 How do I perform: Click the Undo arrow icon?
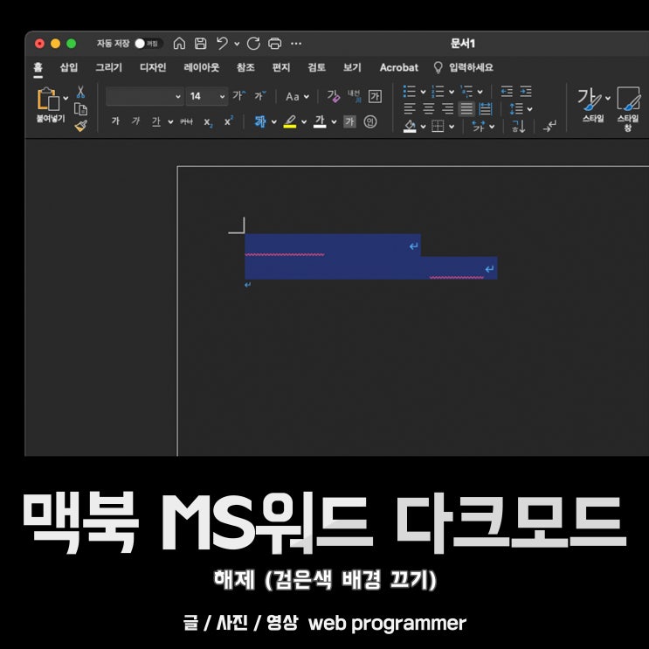pos(222,43)
